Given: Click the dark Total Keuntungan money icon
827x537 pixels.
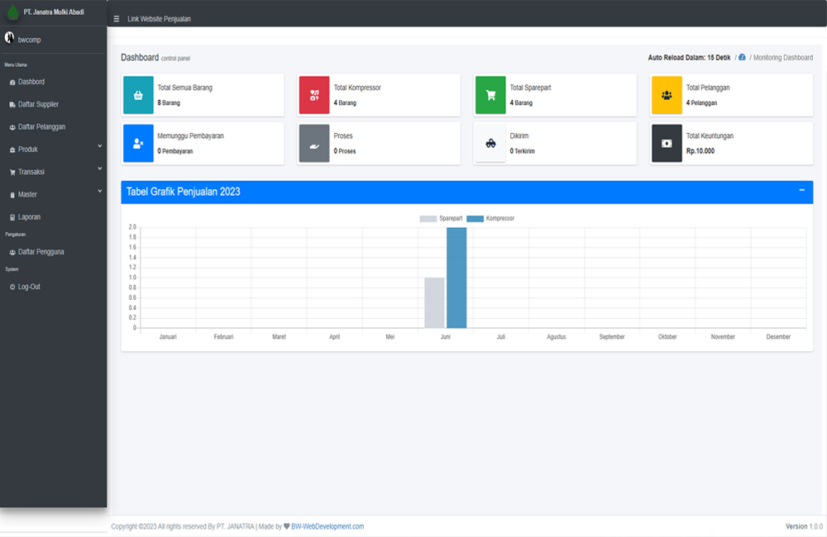Looking at the screenshot, I should 667,144.
